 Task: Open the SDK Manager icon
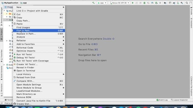click(182, 3)
